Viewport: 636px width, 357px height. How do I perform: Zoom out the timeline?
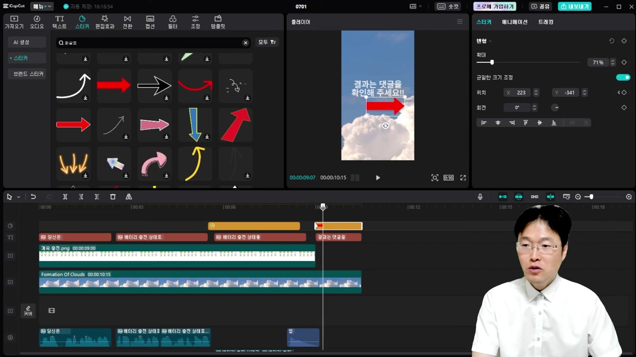pyautogui.click(x=578, y=197)
